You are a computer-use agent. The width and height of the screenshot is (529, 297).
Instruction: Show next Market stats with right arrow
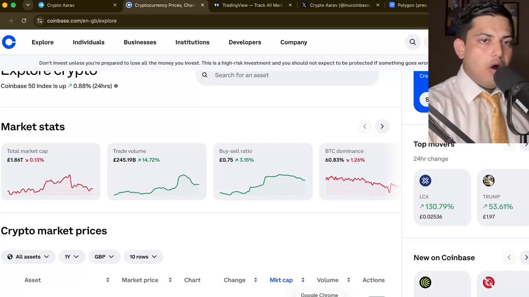[x=382, y=127]
